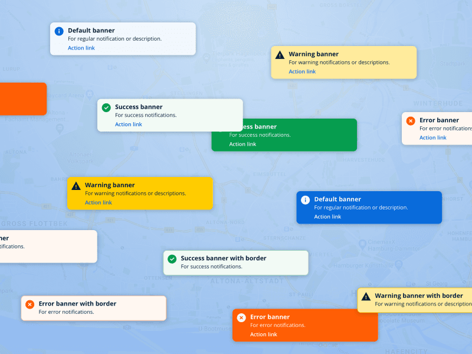This screenshot has height=354, width=472.
Task: Click the triangle icon in the Warning banner with border
Action: [x=366, y=297]
